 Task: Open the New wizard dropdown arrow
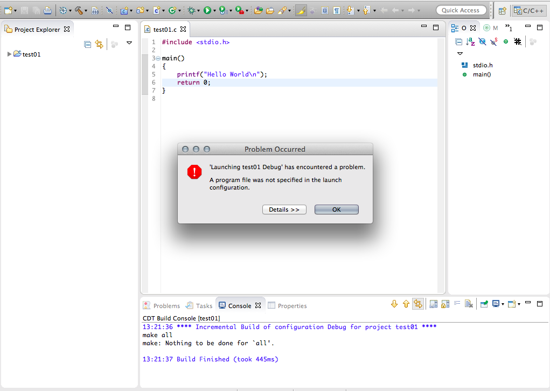[x=16, y=11]
